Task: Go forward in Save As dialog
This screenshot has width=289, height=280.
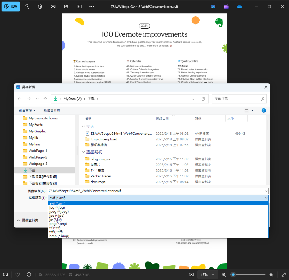Action: click(29, 99)
